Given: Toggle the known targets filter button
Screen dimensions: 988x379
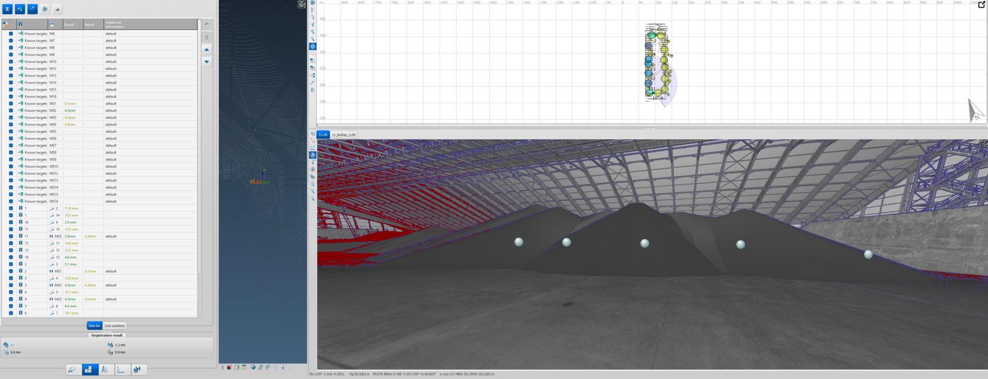Looking at the screenshot, I should pos(19,9).
